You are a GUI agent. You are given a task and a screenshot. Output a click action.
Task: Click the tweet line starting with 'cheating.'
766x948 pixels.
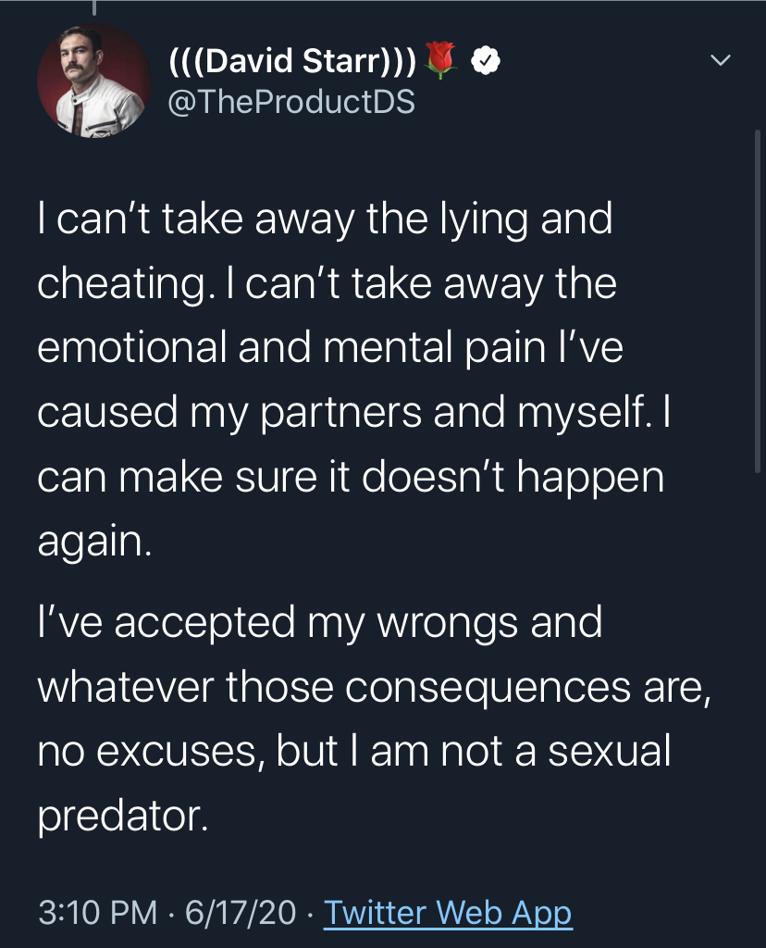point(327,283)
